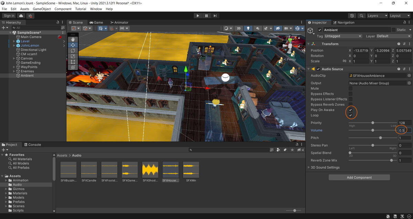Toggle hidden objects scene visibility icon
The image size is (413, 219).
click(278, 28)
